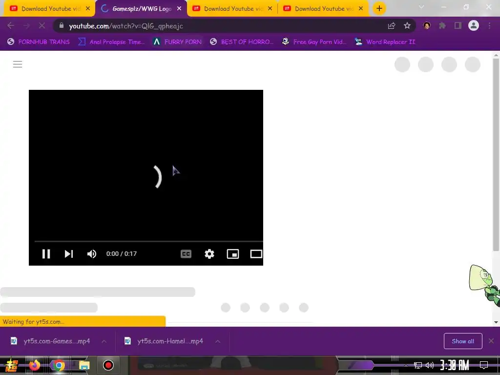Open the Extensions puzzle-piece menu
Screen dimensions: 500x375
point(442,25)
